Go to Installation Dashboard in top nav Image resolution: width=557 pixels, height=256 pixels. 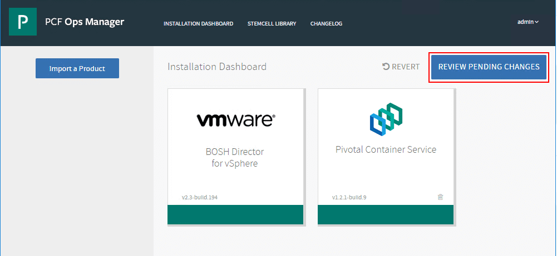(x=198, y=24)
